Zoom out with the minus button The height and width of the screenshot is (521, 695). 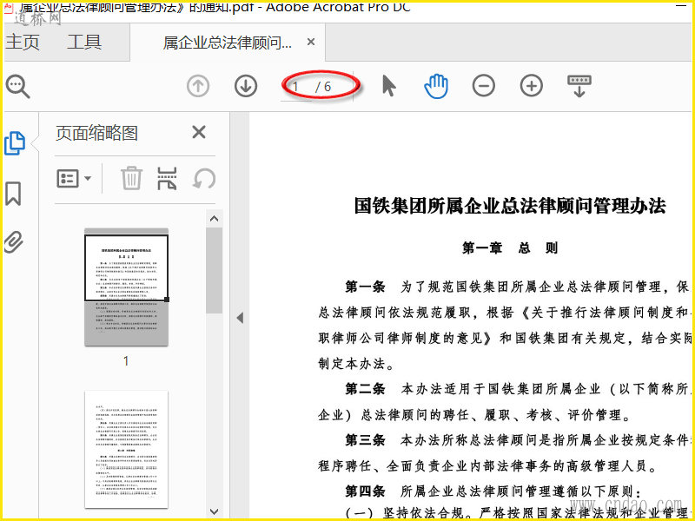pos(484,86)
